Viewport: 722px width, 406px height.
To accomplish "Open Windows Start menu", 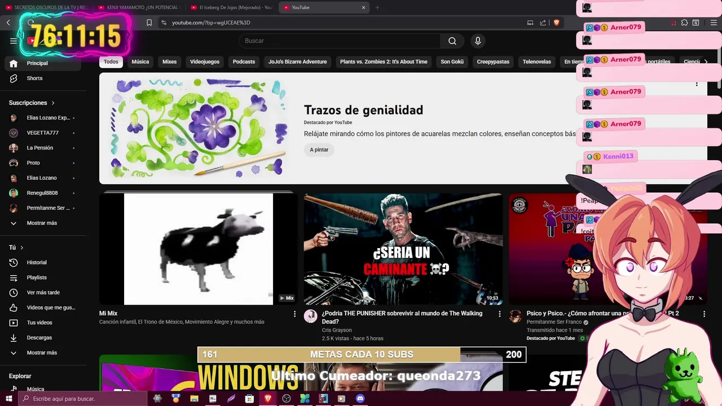I will pos(8,399).
